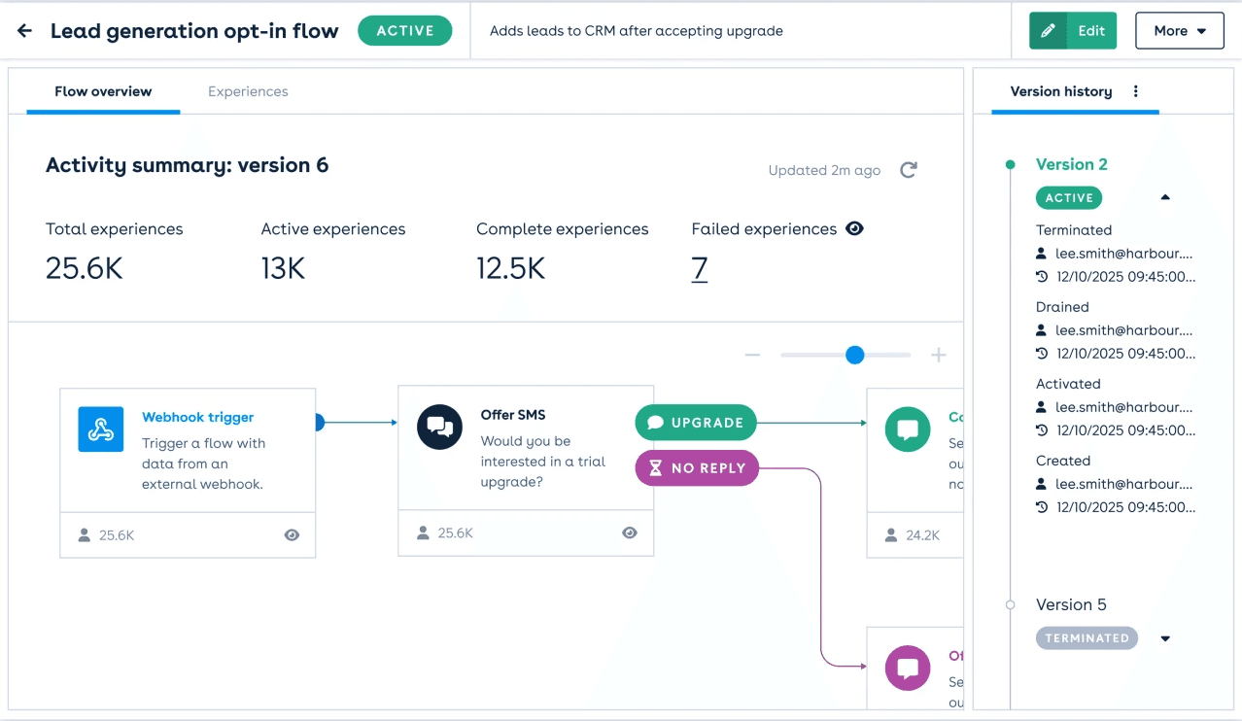Screen dimensions: 1242x721
Task: Click Webhook trigger output connector dot
Action: click(319, 423)
